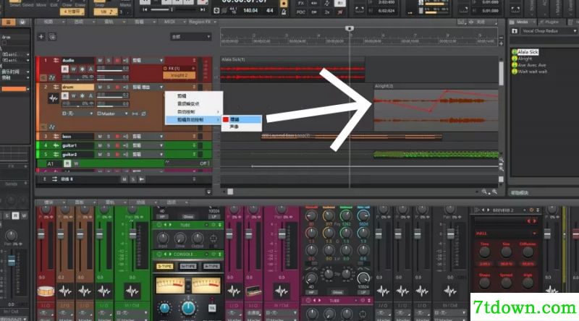Open the HALL preset dropdown in BREVERB
Screen dimensions: 579x321
[505, 234]
